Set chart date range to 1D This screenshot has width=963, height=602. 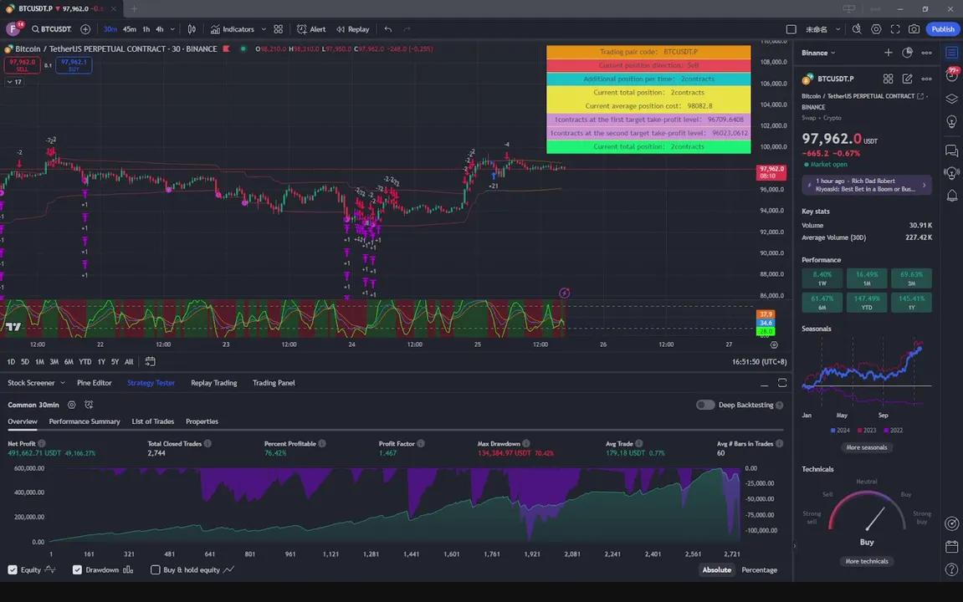click(11, 362)
